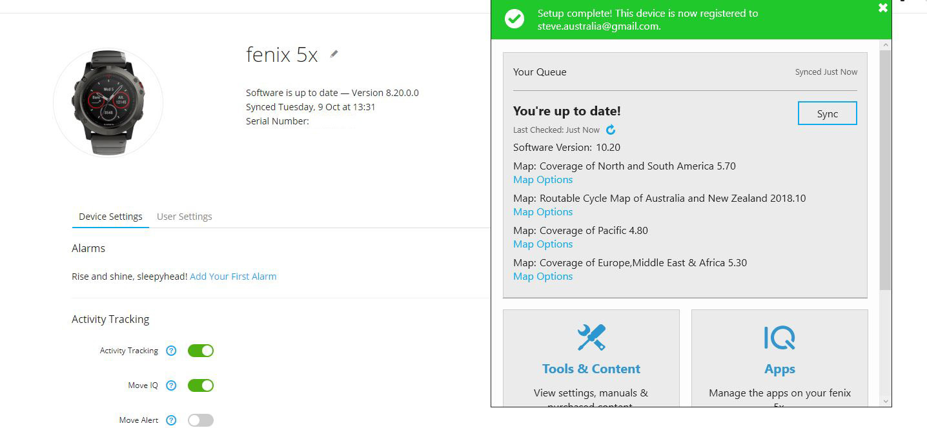Click the Synced Just Now status text
This screenshot has width=927, height=428.
pyautogui.click(x=826, y=72)
